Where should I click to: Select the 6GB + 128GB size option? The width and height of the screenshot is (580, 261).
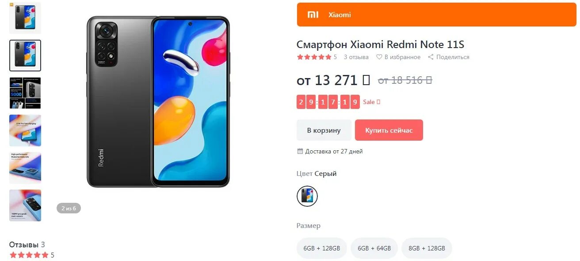pos(322,248)
